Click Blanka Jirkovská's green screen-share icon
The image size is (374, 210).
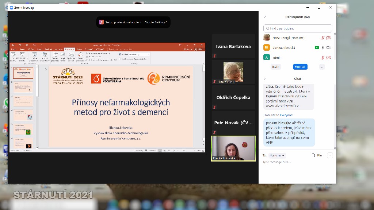click(317, 48)
